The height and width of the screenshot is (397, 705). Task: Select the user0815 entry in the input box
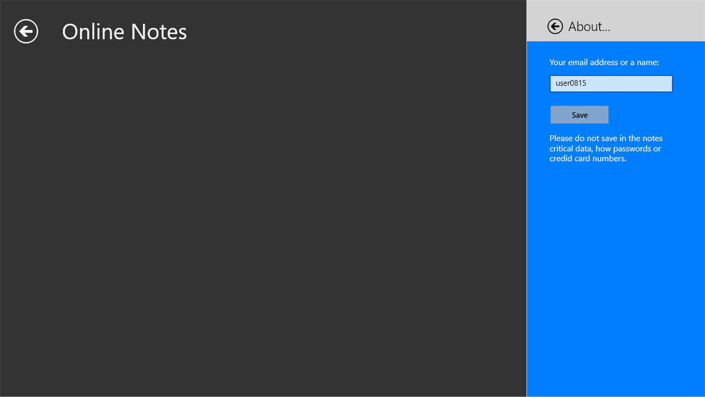pyautogui.click(x=570, y=83)
